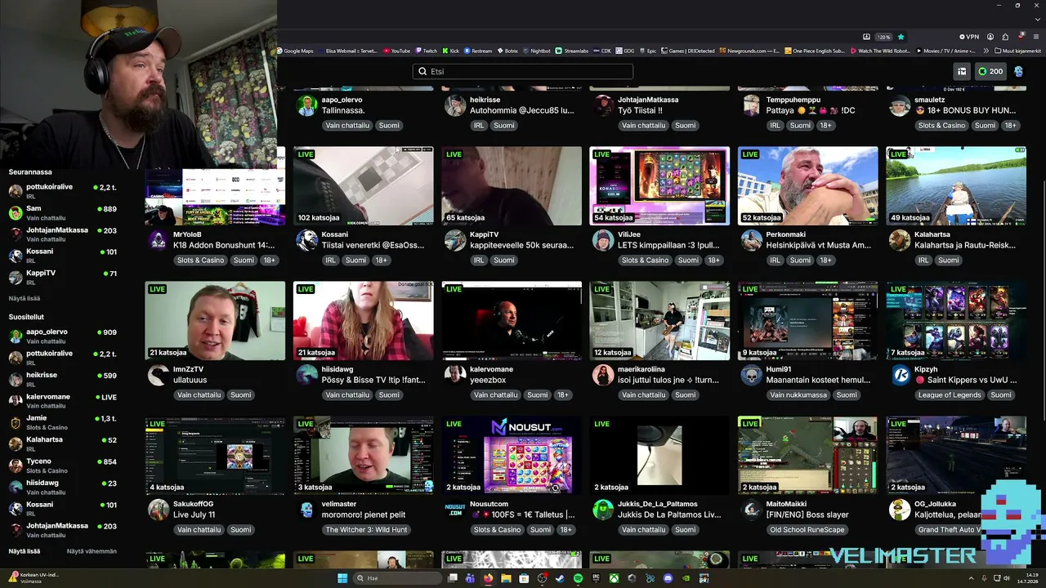Open Spotify from the taskbar
Viewport: 1046px width, 588px height.
[578, 578]
